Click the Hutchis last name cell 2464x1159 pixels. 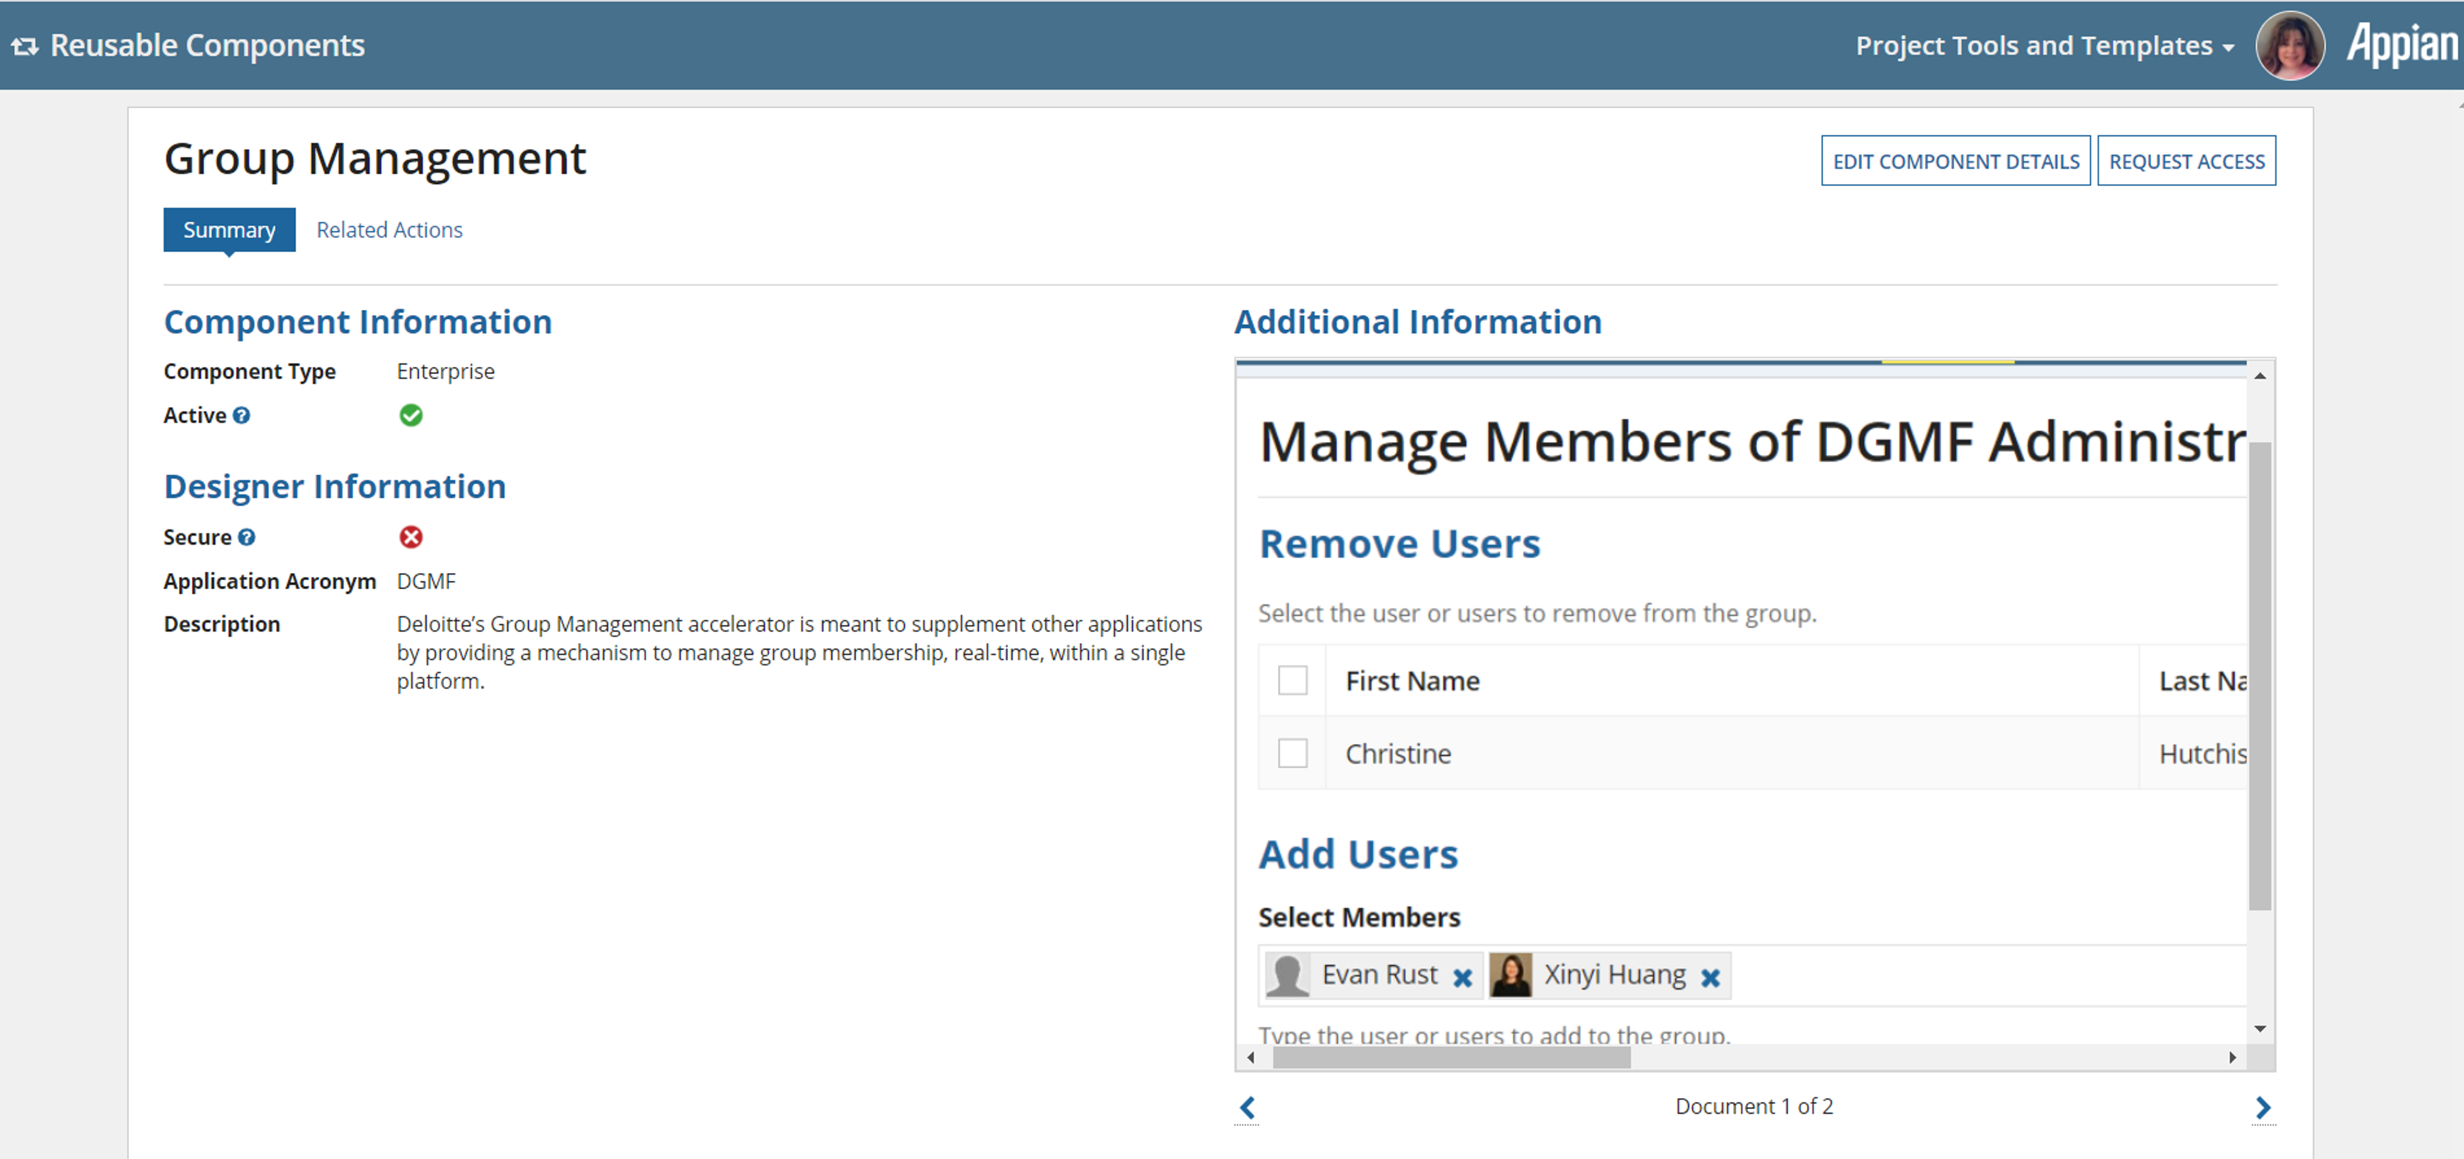tap(2202, 753)
